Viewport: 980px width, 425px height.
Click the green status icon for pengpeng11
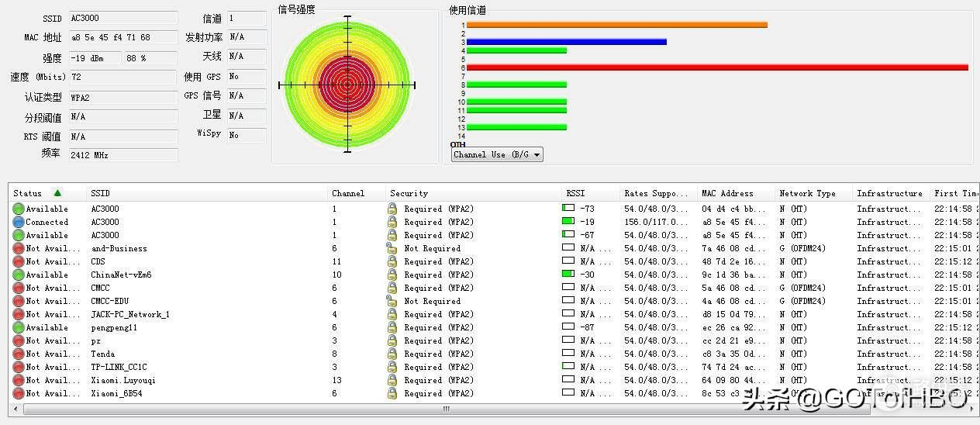pyautogui.click(x=19, y=327)
